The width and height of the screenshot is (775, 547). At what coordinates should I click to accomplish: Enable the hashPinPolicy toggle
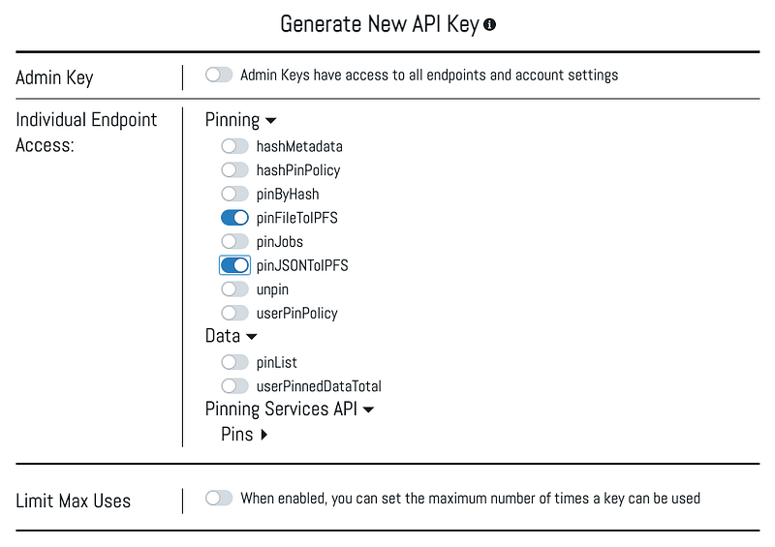[234, 170]
